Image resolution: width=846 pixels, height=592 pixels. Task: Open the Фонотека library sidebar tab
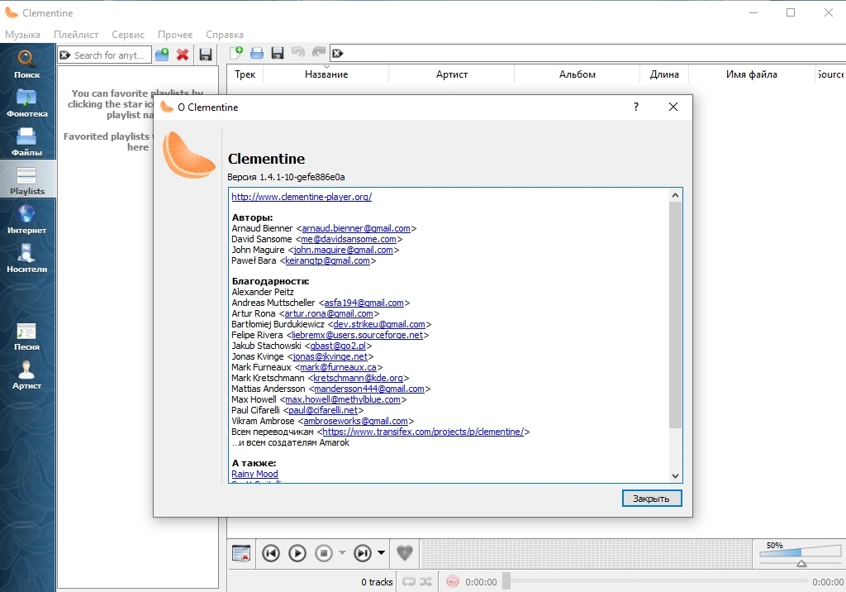(27, 103)
